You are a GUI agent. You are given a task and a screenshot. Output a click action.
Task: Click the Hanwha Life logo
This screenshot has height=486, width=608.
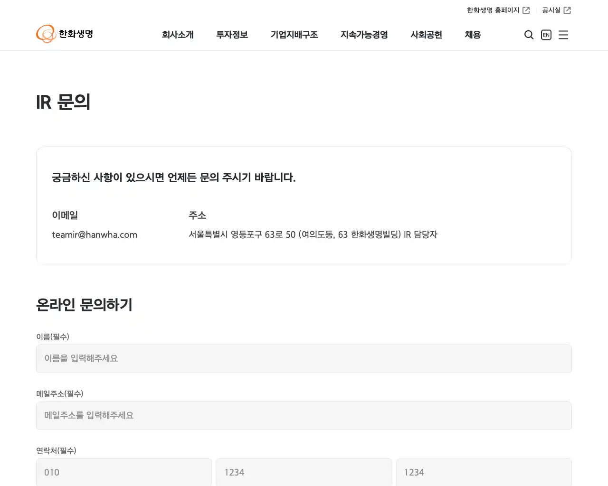click(65, 34)
